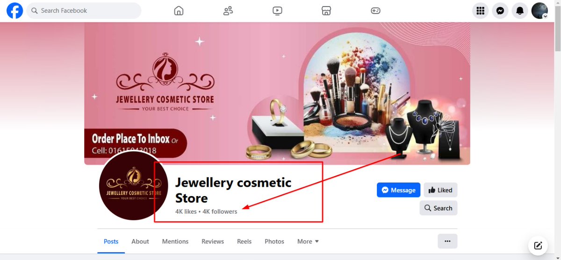Toggle the Liked button on the page
561x260 pixels.
440,190
